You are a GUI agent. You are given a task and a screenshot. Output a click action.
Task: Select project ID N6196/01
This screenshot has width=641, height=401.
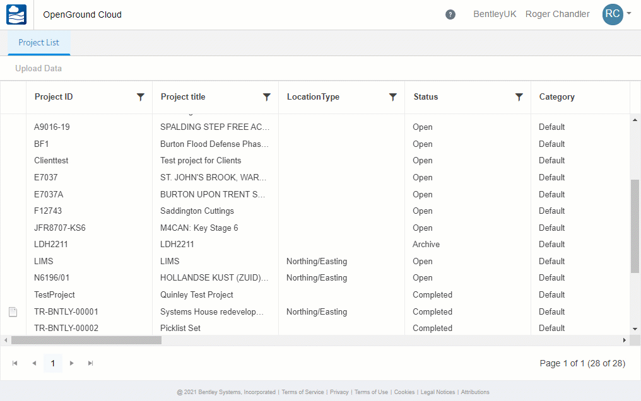click(52, 277)
